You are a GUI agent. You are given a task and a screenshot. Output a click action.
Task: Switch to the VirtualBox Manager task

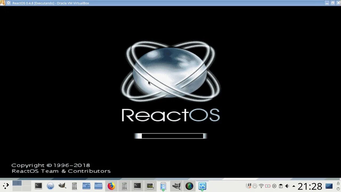[x=163, y=186]
